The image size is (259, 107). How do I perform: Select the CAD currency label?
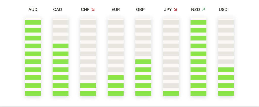point(57,10)
